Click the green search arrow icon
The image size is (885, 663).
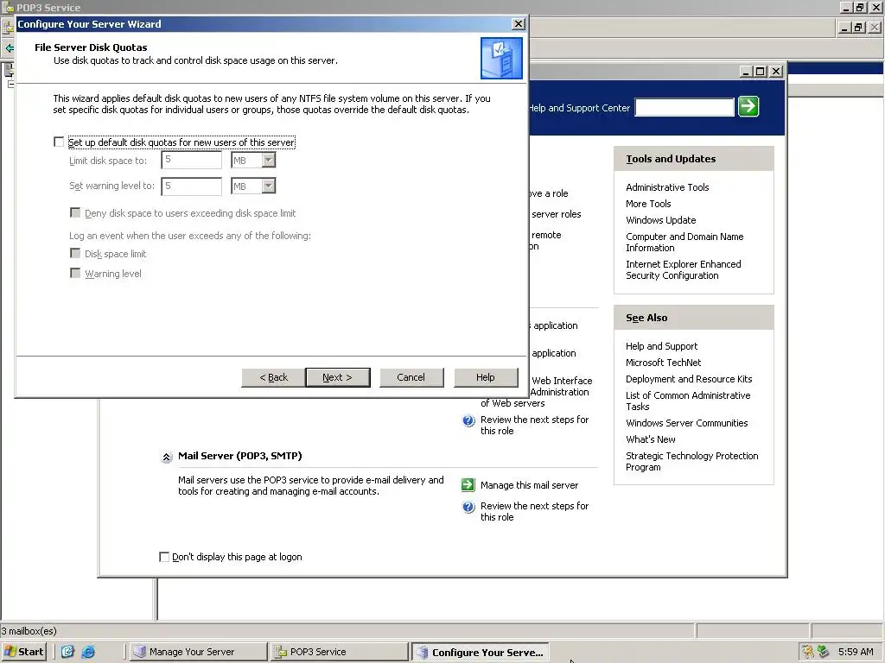click(748, 106)
